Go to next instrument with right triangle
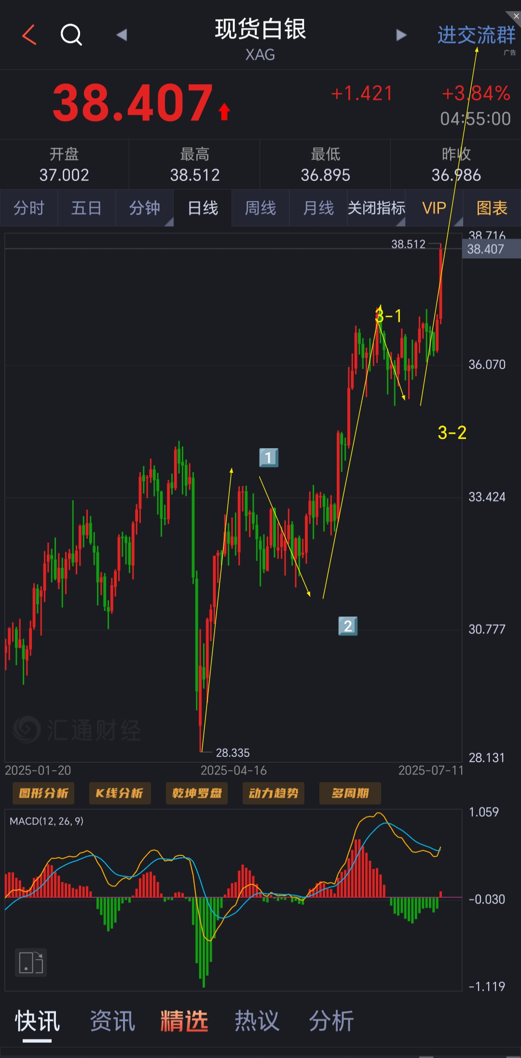The image size is (521, 1058). click(401, 35)
